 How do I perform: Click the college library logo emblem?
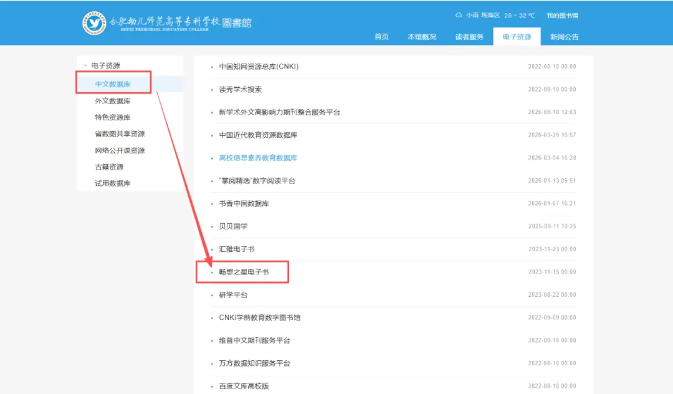(x=94, y=23)
